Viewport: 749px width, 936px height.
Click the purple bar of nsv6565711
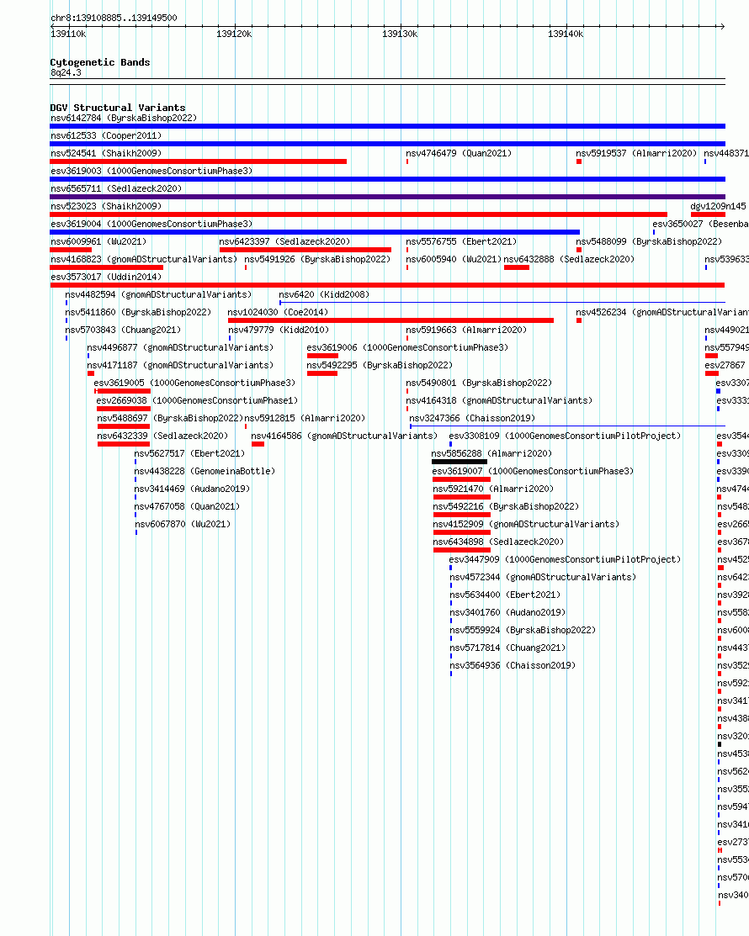[x=388, y=197]
